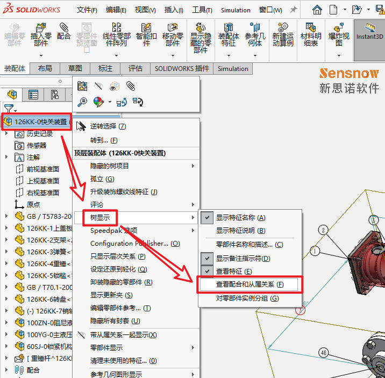
Task: Open the 工具(T) menu
Action: [202, 10]
